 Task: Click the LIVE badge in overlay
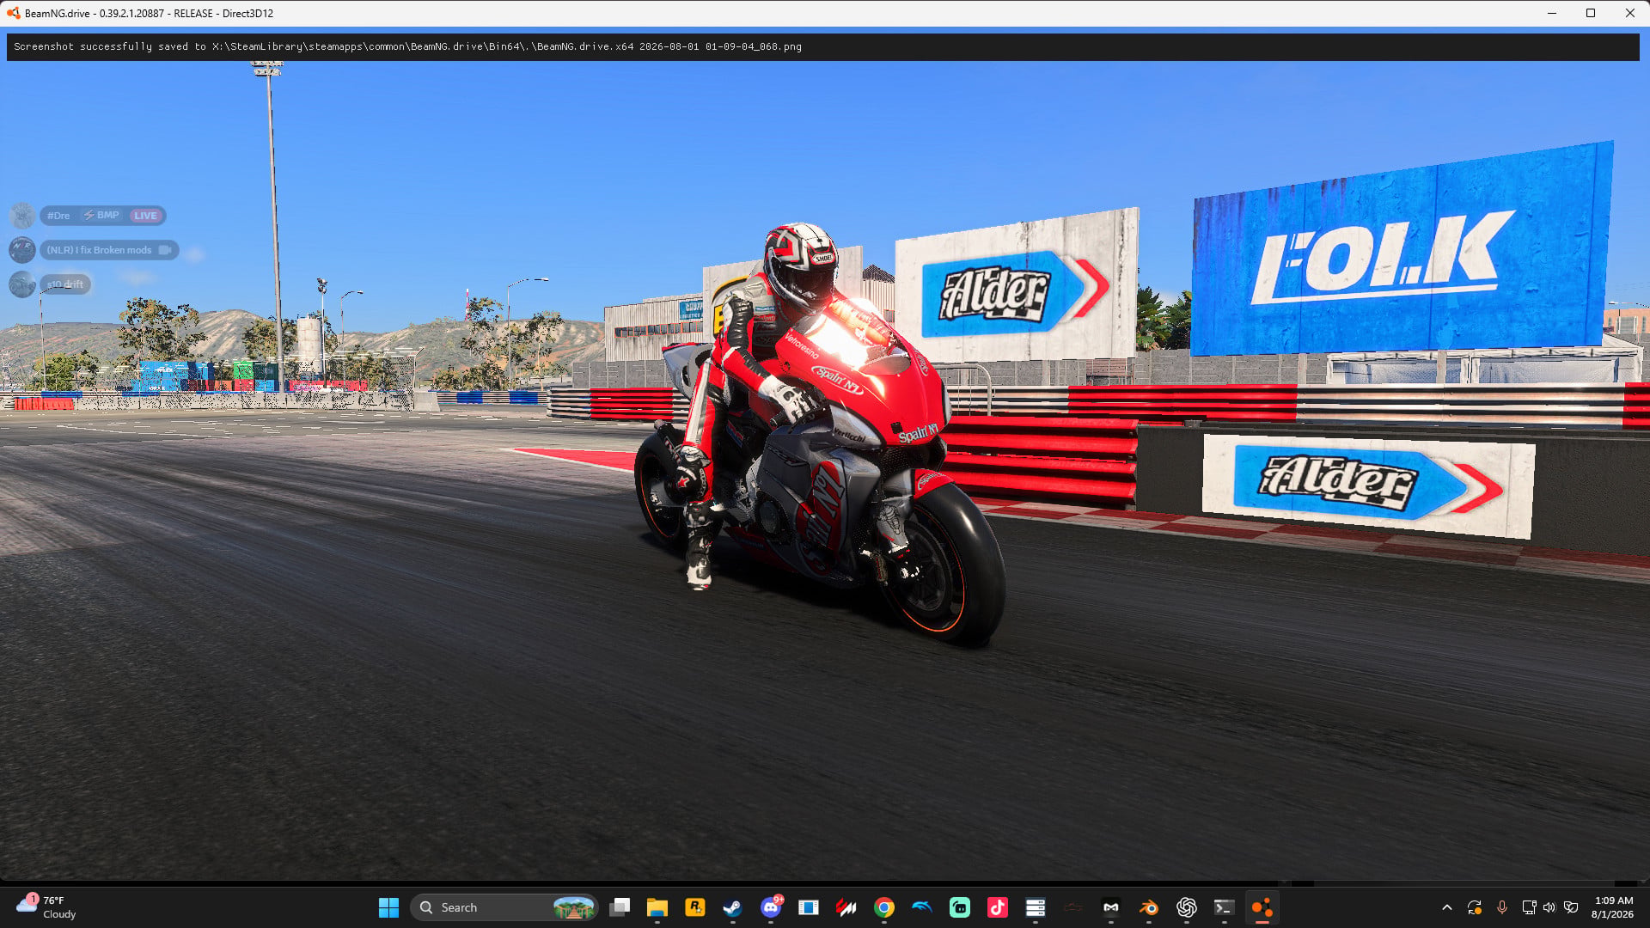(145, 216)
